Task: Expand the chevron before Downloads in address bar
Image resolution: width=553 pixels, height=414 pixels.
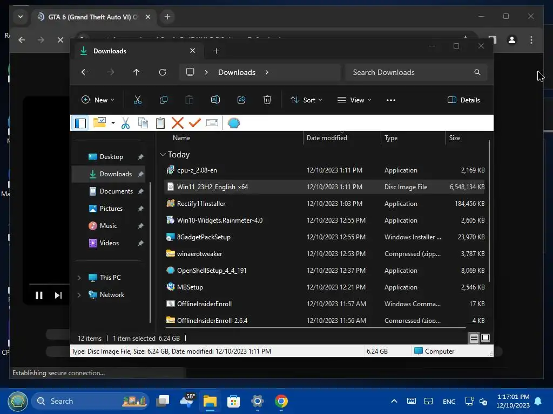Action: [206, 72]
